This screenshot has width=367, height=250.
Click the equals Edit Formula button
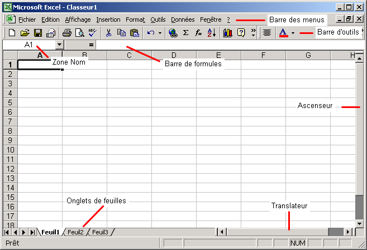(91, 45)
